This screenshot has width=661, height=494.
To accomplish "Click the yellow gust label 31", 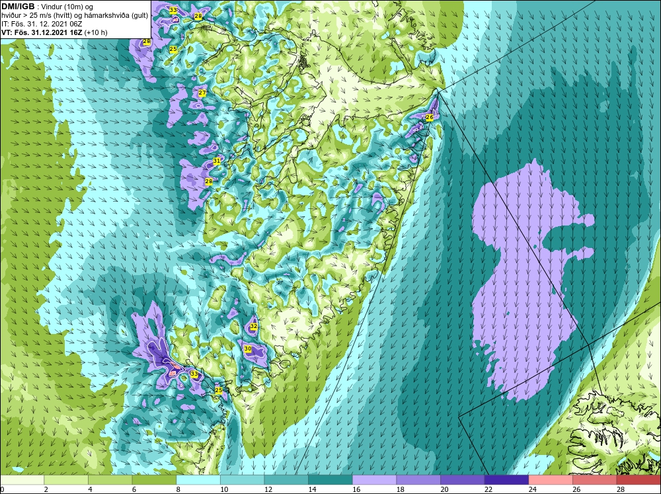I will click(x=217, y=161).
